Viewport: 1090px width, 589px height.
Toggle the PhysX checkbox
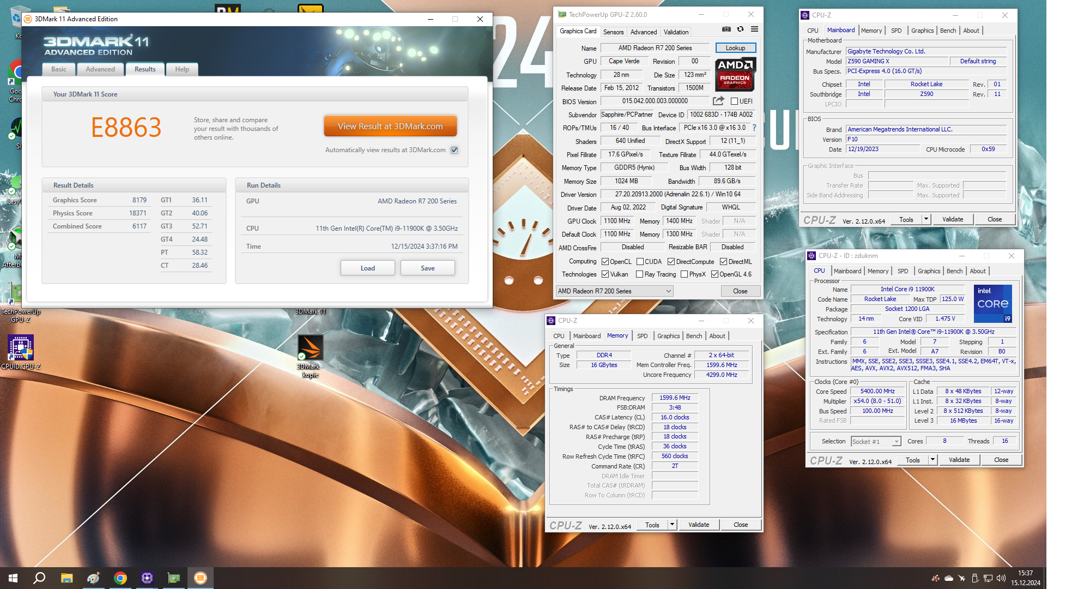coord(684,274)
